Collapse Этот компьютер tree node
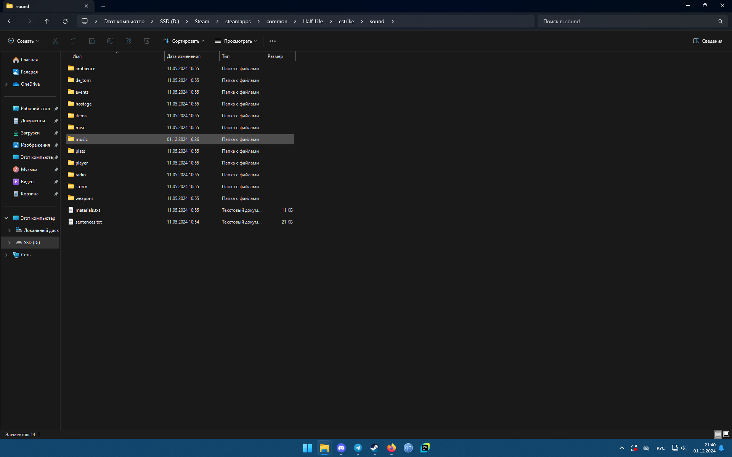Screen dimensions: 732x457 (6, 218)
